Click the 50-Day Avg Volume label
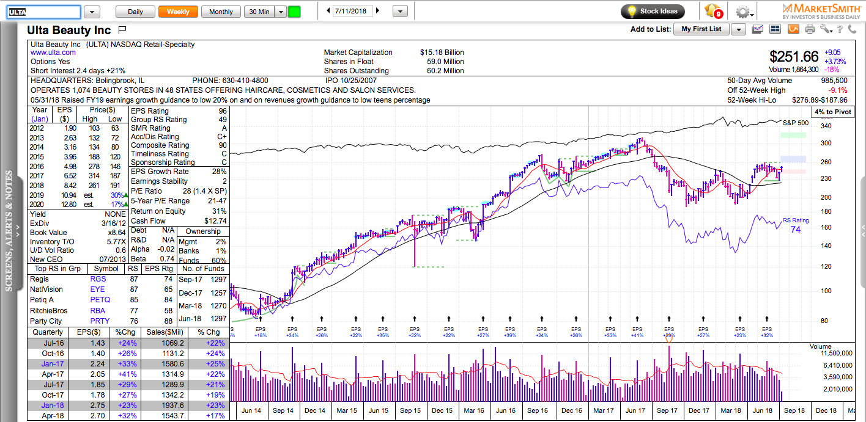The width and height of the screenshot is (866, 422). pos(760,81)
